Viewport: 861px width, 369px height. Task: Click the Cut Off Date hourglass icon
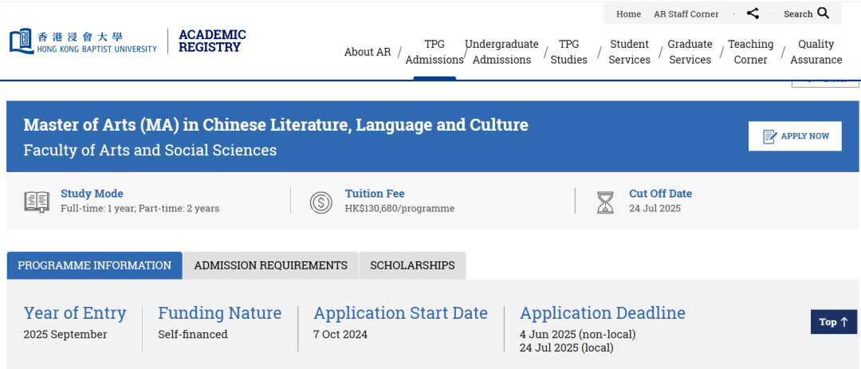point(606,202)
